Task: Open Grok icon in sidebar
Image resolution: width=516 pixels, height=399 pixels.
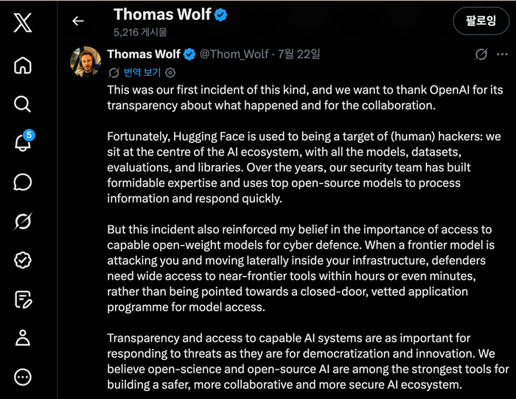Action: point(23,221)
